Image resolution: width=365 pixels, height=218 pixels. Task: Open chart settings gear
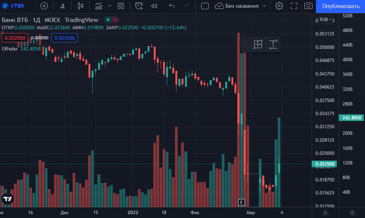coord(279,6)
